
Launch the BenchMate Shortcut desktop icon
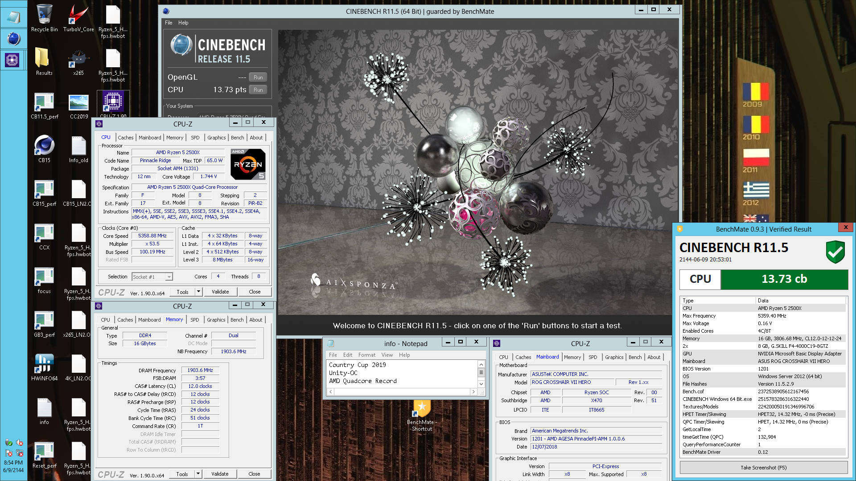(422, 415)
